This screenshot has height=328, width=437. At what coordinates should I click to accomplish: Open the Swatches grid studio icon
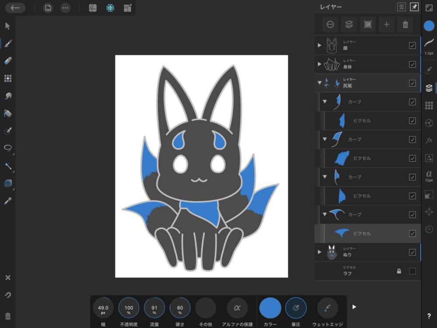pyautogui.click(x=429, y=105)
